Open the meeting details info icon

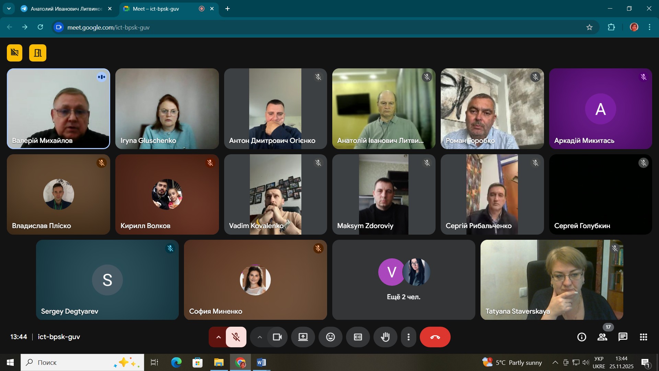581,337
